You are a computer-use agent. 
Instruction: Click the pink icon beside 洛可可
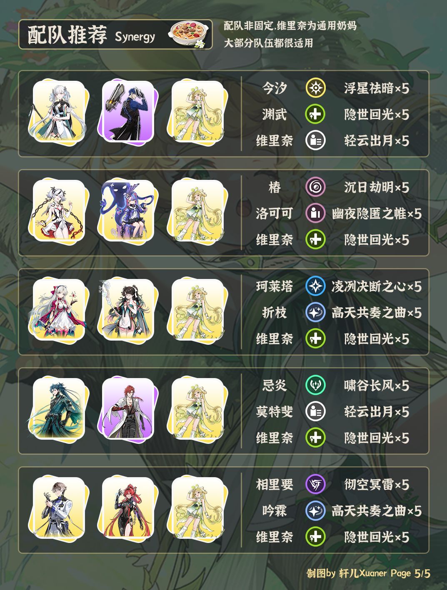[x=315, y=214]
